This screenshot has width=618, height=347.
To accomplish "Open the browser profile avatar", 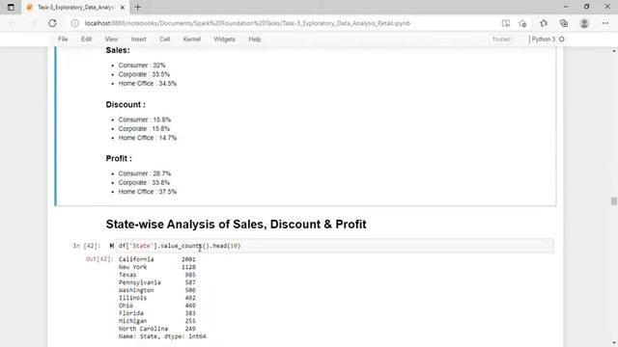I will tap(584, 23).
